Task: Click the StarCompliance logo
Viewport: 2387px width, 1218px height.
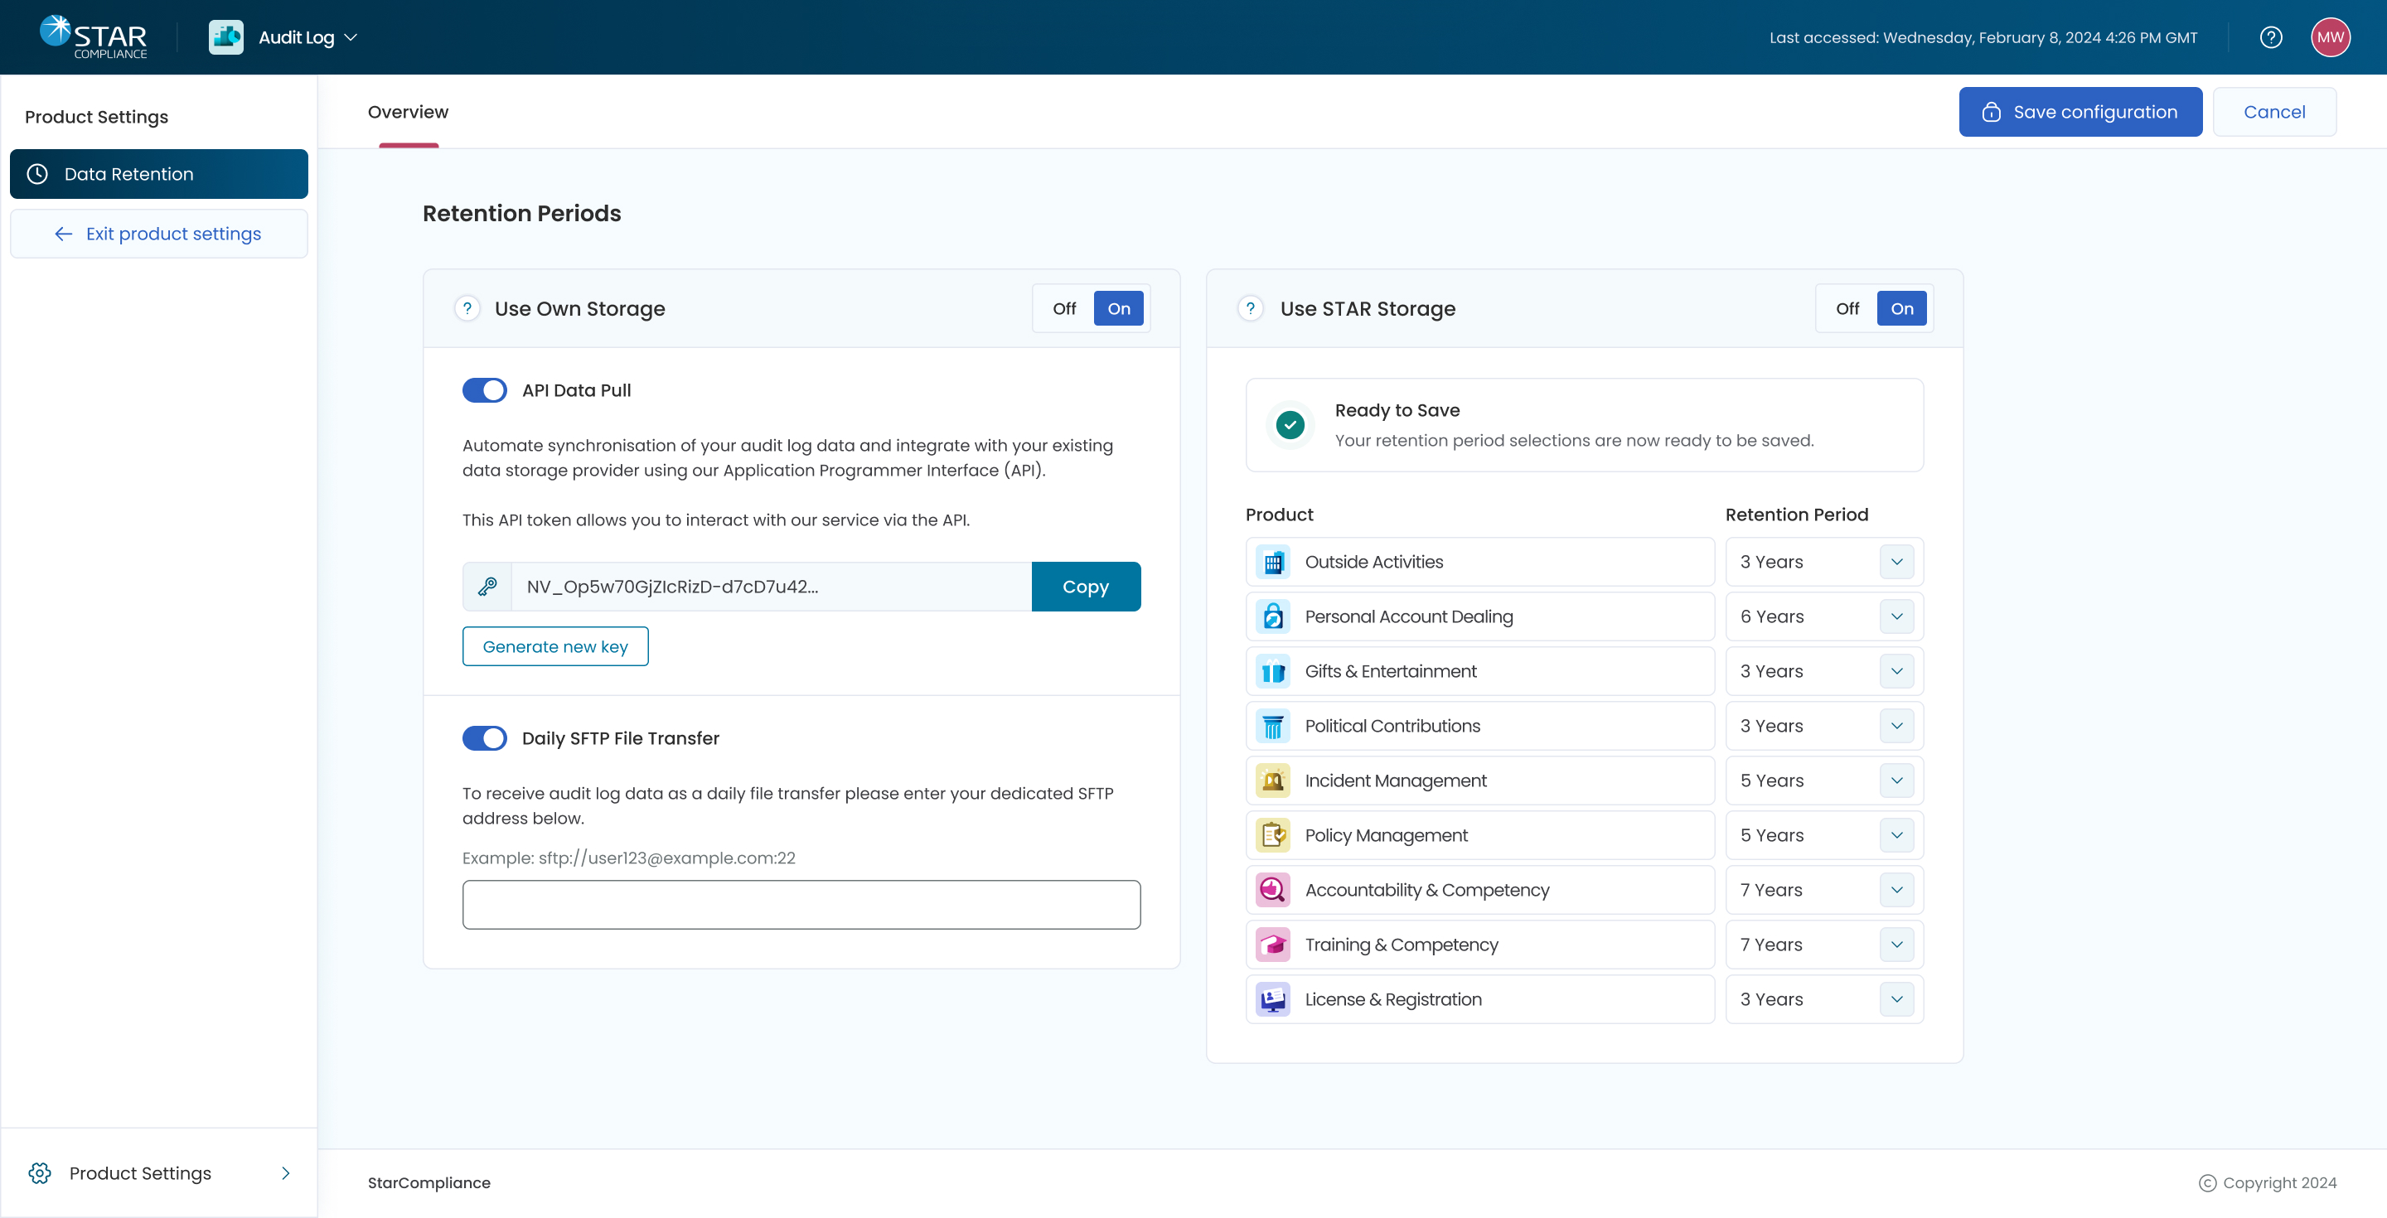Action: coord(94,37)
